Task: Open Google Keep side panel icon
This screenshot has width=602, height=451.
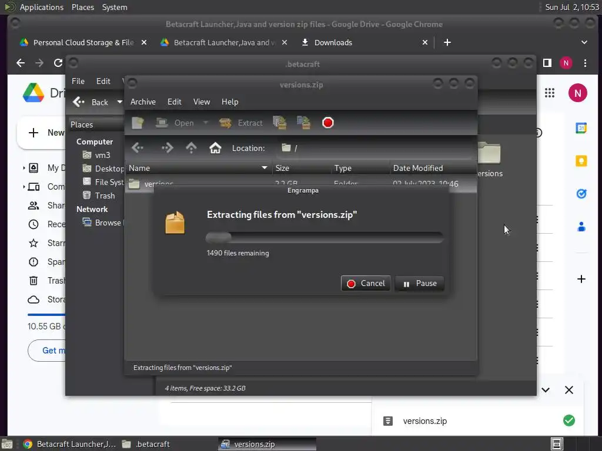Action: pos(581,161)
